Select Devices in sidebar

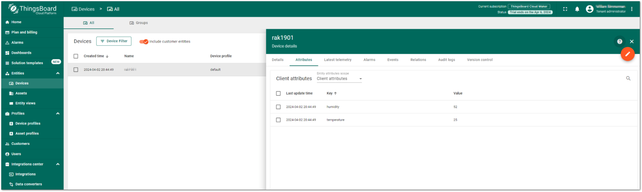[x=32, y=83]
